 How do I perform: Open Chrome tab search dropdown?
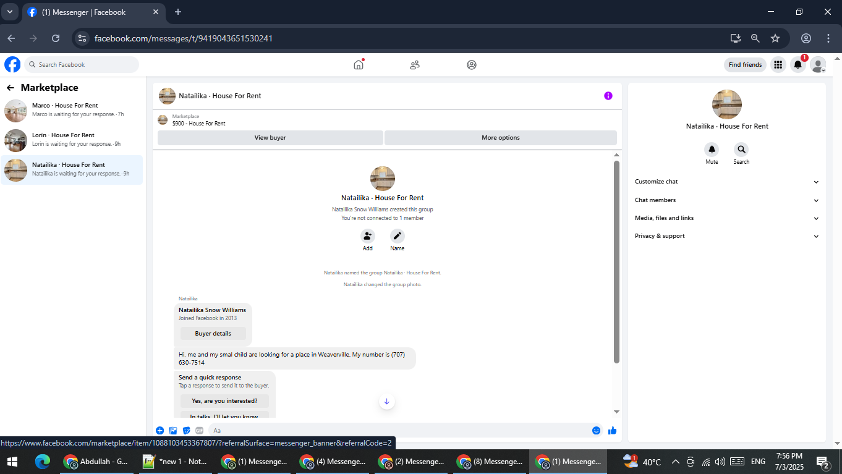pos(9,12)
